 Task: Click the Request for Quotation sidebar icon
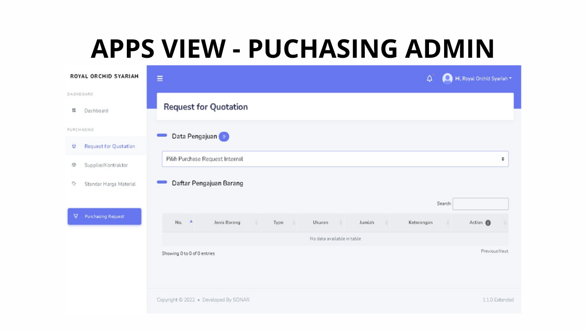coord(74,146)
